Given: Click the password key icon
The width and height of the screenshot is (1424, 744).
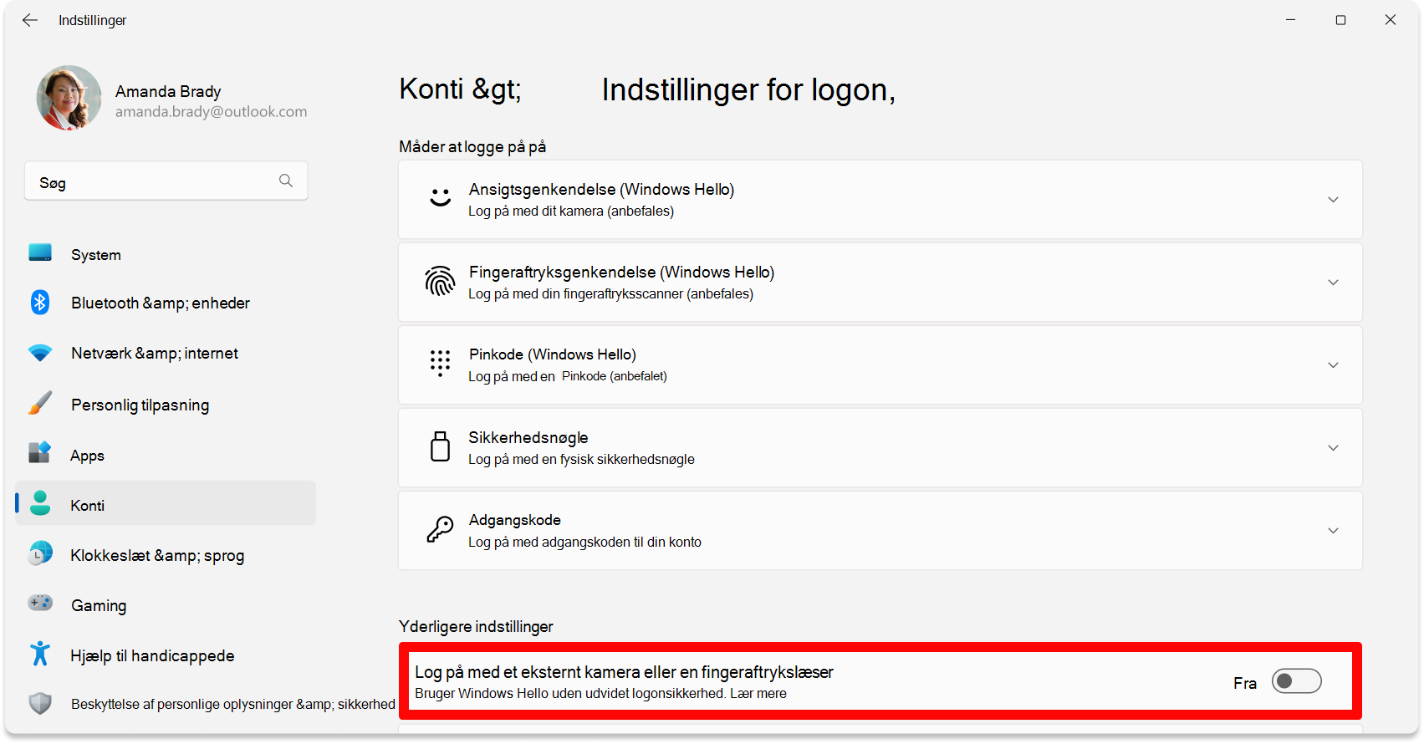Looking at the screenshot, I should pyautogui.click(x=440, y=529).
